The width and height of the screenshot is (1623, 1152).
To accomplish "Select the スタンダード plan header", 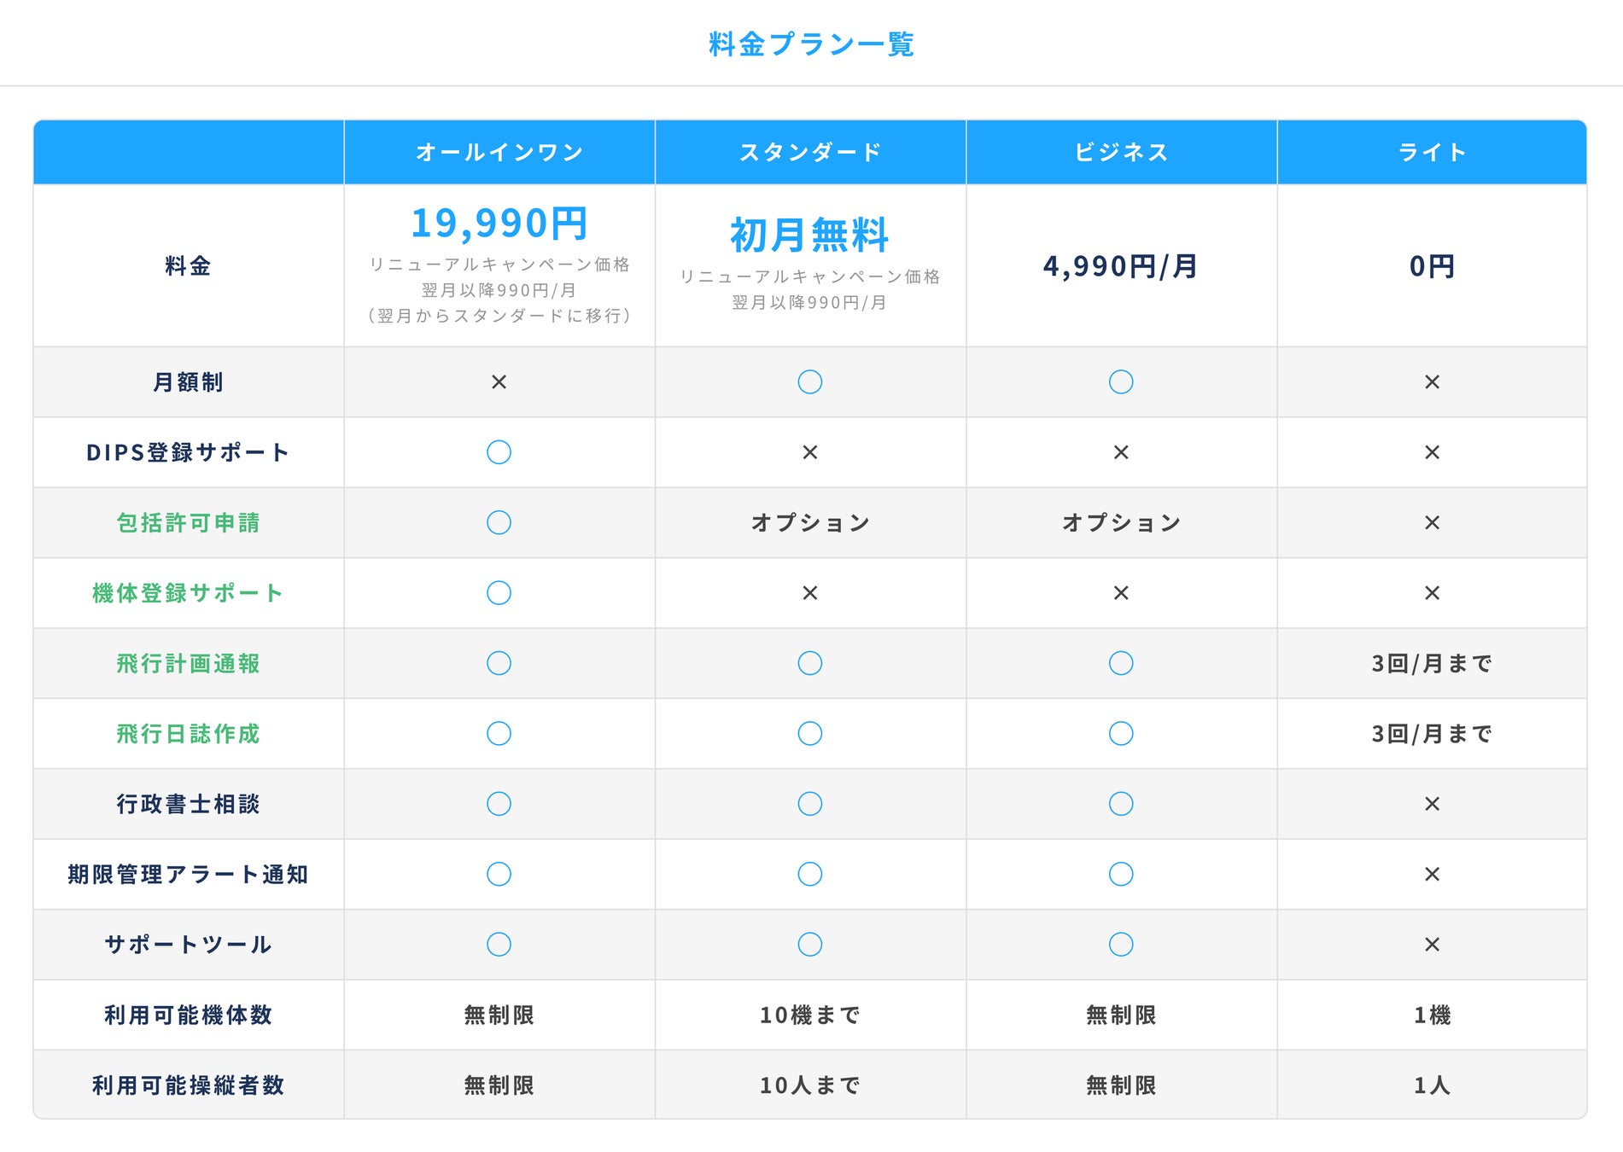I will click(x=809, y=153).
